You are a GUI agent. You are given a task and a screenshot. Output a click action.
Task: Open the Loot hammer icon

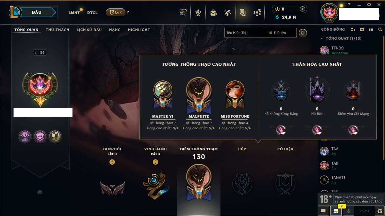pos(228,13)
